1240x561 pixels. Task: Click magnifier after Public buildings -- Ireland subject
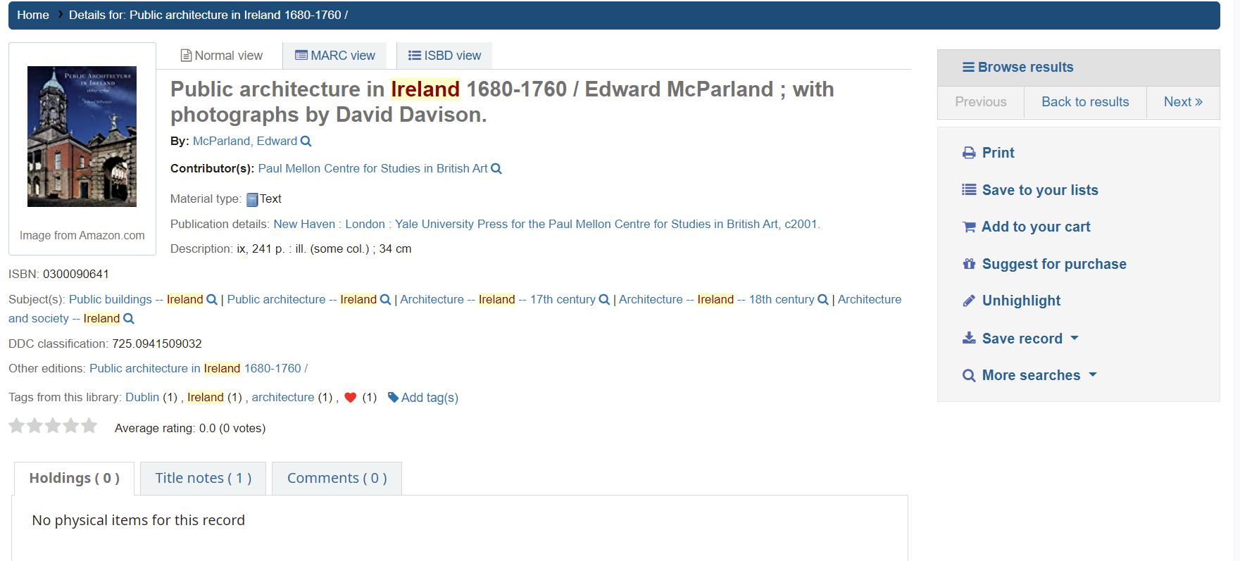coord(212,300)
